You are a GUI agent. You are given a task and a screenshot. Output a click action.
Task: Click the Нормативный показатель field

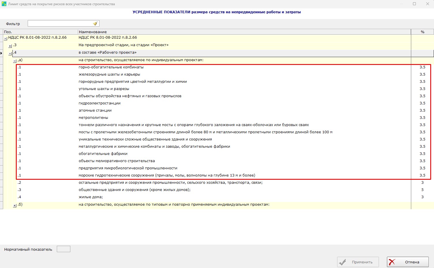tap(63, 249)
